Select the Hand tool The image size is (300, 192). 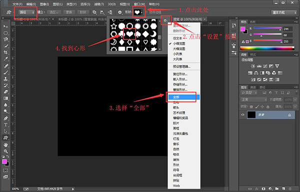pos(5,145)
